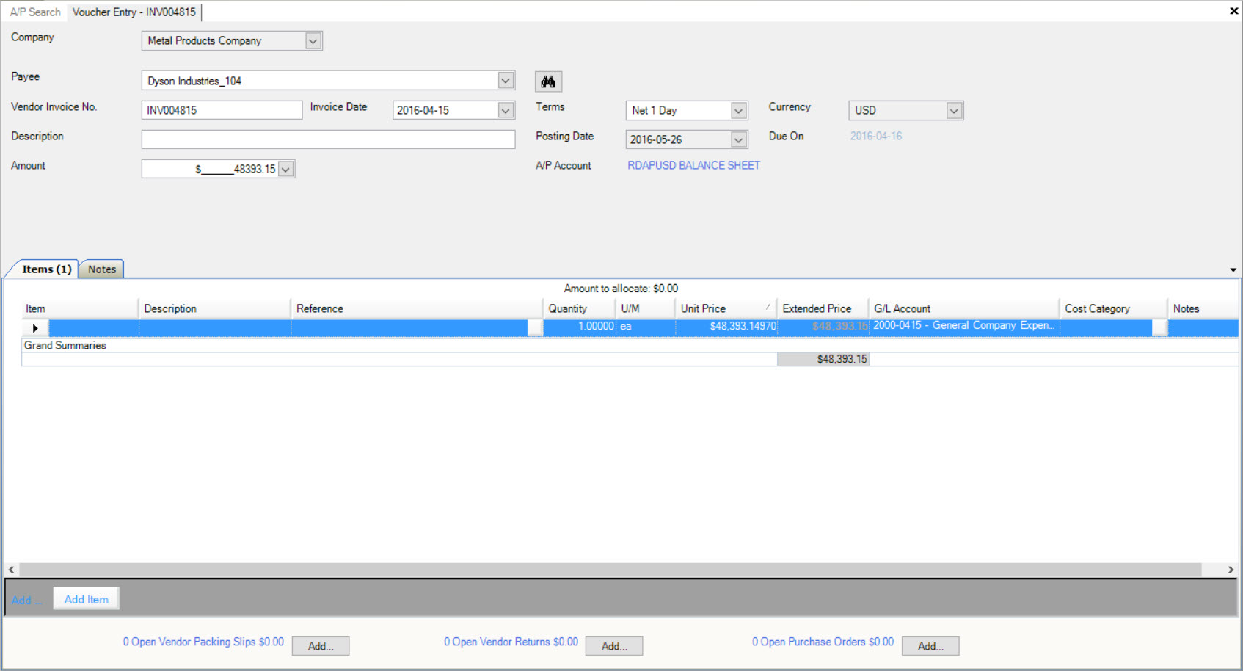Close the voucher entry window

[1233, 11]
